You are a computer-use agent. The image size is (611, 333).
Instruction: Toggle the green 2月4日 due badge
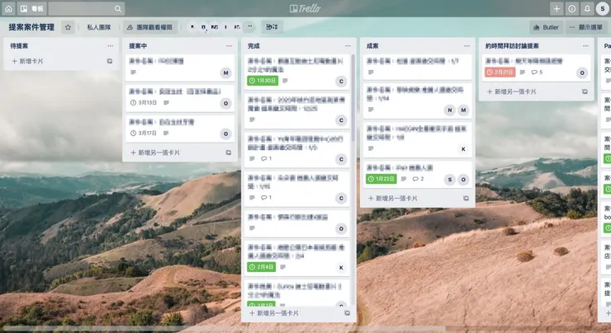[262, 267]
